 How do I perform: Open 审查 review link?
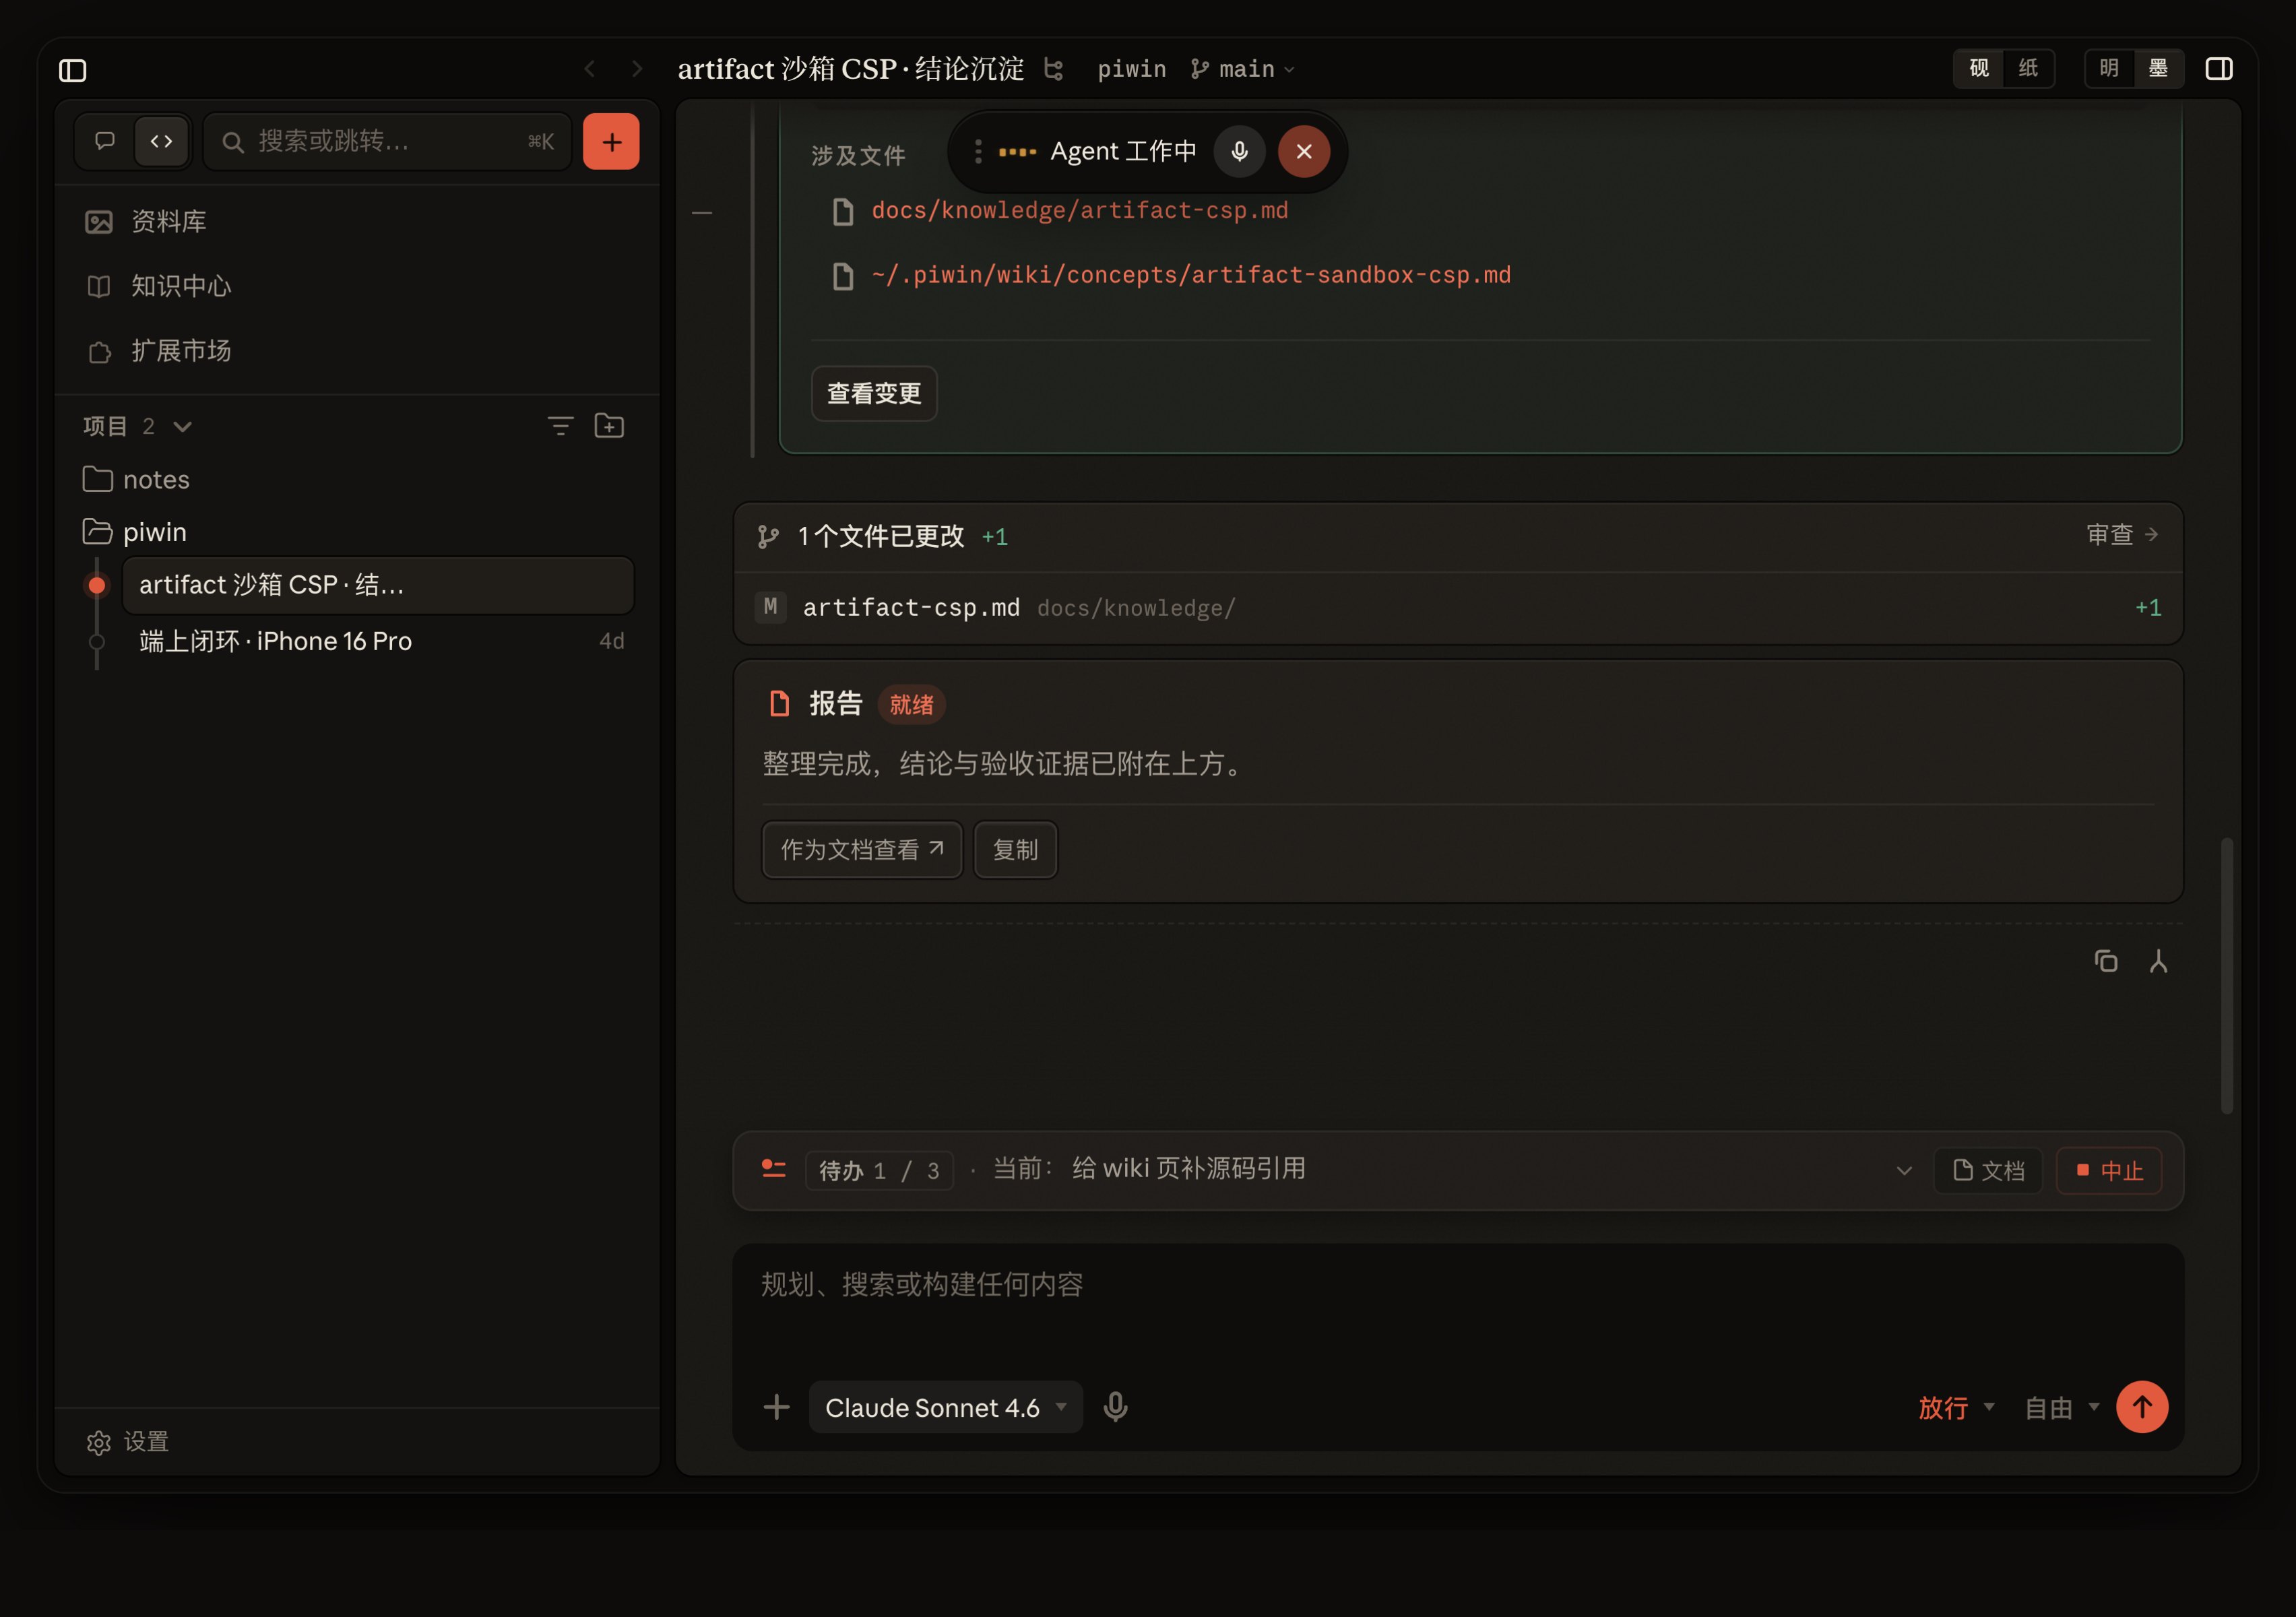pyautogui.click(x=2122, y=535)
